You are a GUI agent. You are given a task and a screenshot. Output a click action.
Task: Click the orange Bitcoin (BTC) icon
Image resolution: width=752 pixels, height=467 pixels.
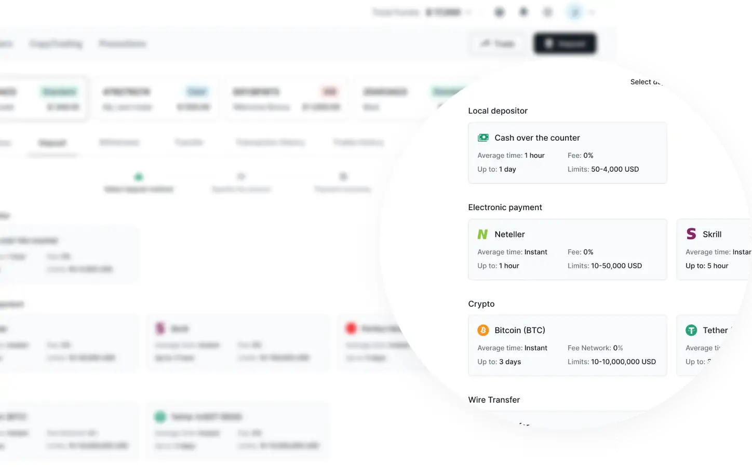pyautogui.click(x=483, y=331)
